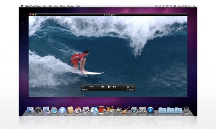This screenshot has width=216, height=129.
Task: Click the Time Machine menu bar icon
Action: click(156, 6)
